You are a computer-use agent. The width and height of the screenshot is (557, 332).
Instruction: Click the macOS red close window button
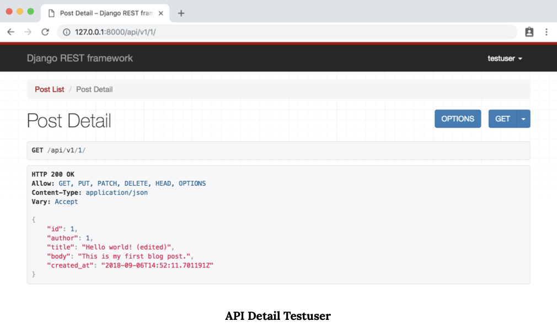[9, 12]
